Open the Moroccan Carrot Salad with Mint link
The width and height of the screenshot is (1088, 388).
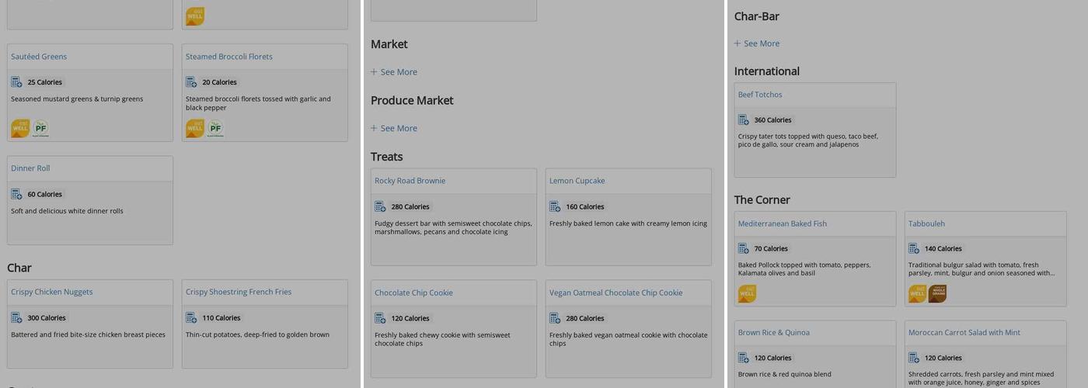click(964, 332)
